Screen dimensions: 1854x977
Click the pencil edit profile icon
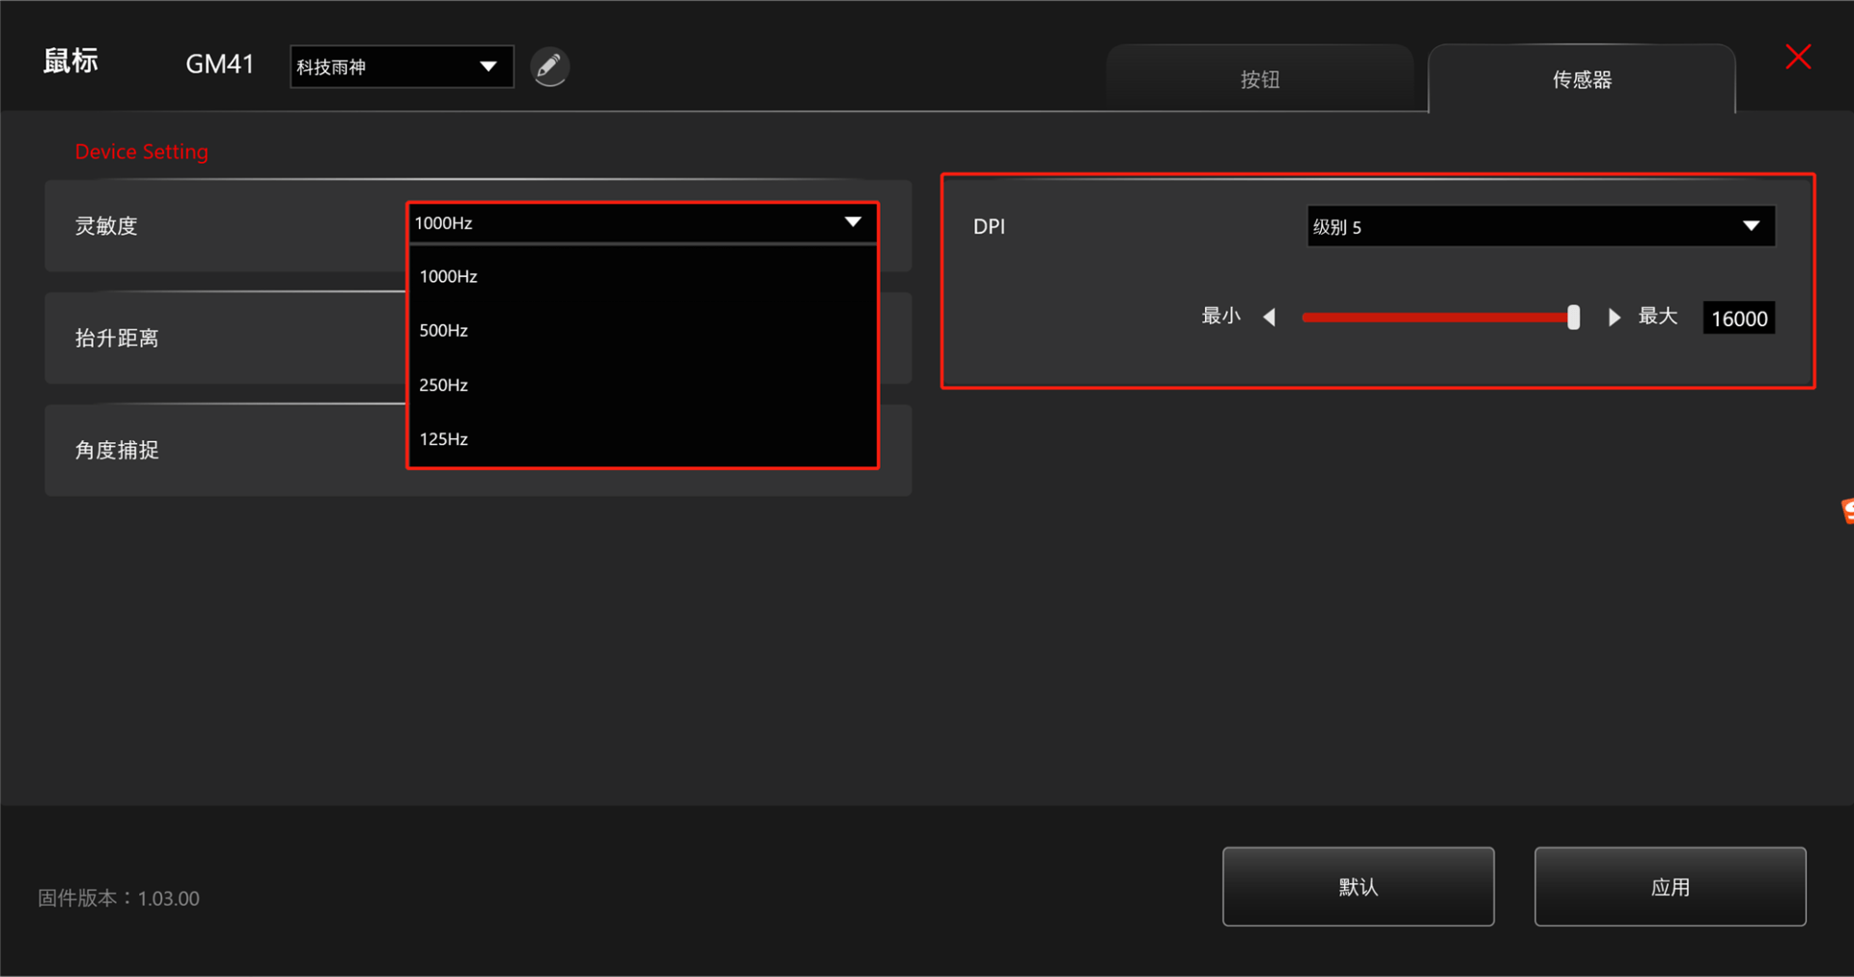[x=549, y=67]
